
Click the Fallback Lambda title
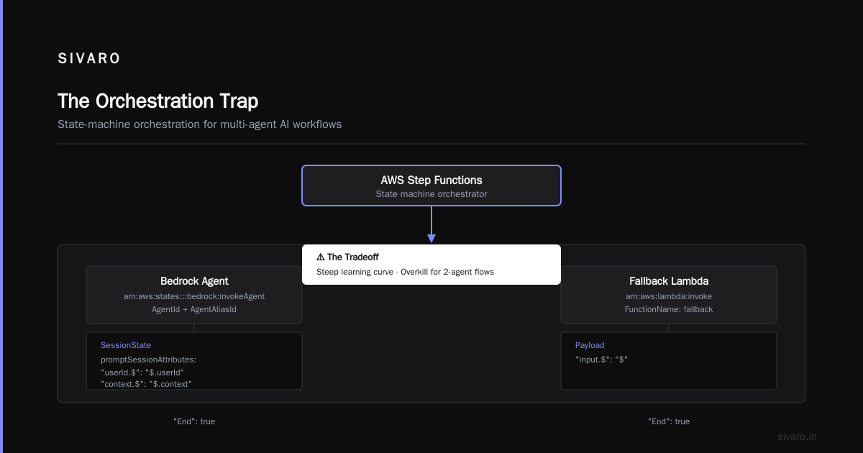(669, 281)
